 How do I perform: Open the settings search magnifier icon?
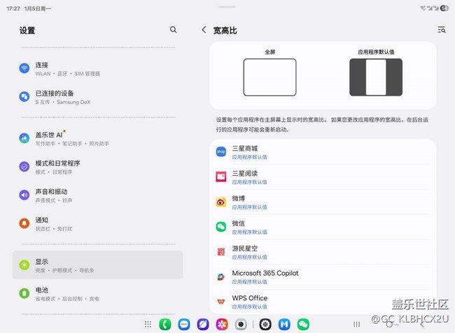(173, 30)
